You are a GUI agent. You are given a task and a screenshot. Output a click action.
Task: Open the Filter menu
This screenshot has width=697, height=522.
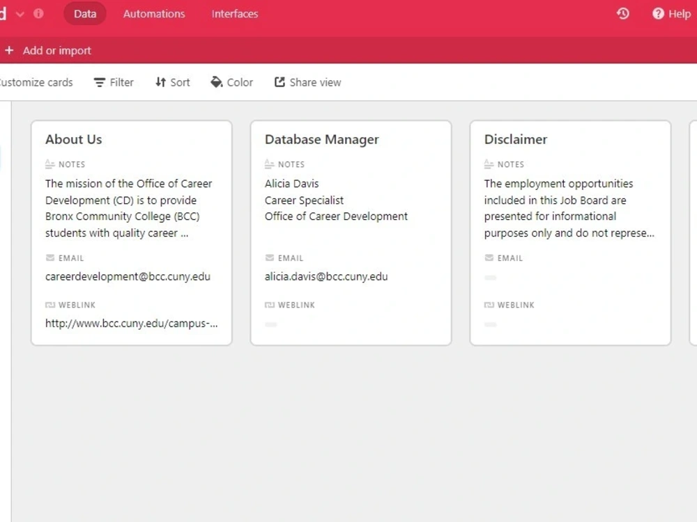(x=114, y=82)
